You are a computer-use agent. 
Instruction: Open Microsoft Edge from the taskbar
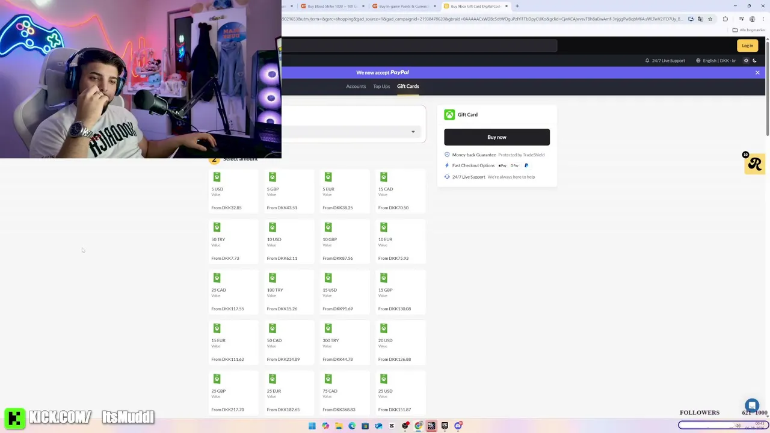point(352,426)
